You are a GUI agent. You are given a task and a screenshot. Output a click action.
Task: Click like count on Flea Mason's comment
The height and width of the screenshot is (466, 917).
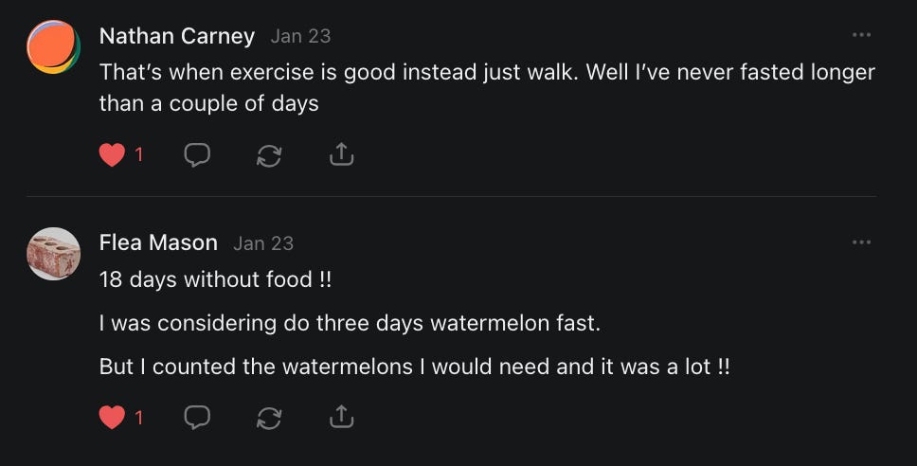point(138,417)
